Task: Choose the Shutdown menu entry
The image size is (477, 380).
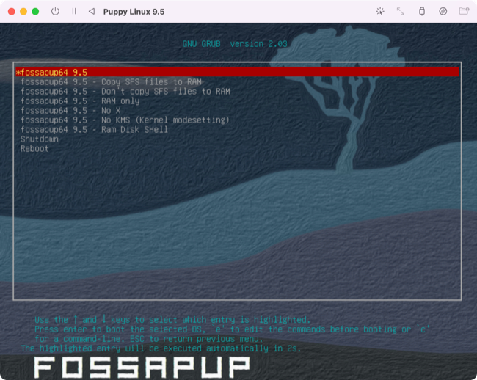Action: (237, 139)
